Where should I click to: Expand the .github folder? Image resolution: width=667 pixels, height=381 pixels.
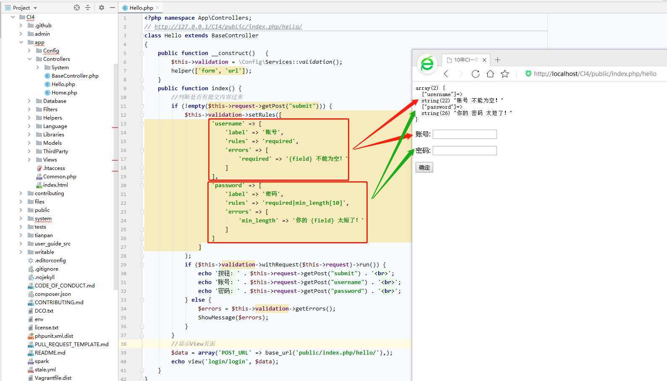pos(21,26)
